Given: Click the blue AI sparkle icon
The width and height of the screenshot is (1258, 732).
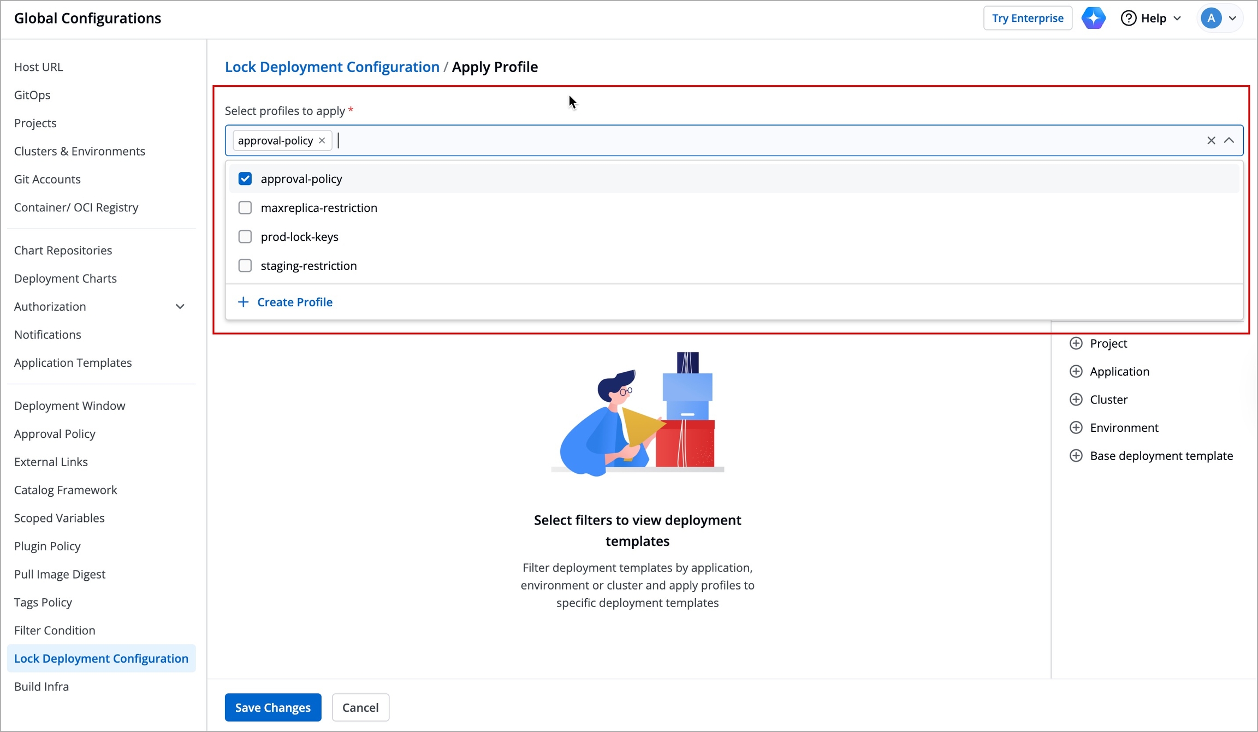Looking at the screenshot, I should [x=1093, y=18].
